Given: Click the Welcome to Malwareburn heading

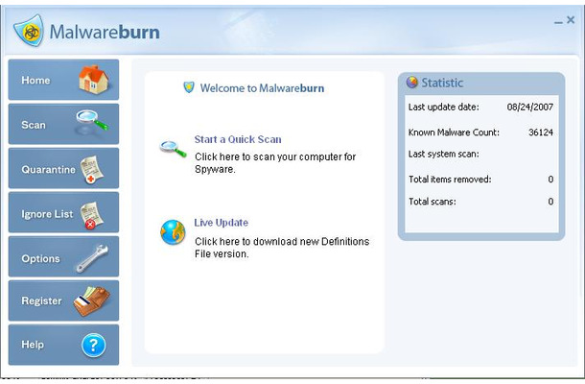Looking at the screenshot, I should 262,88.
